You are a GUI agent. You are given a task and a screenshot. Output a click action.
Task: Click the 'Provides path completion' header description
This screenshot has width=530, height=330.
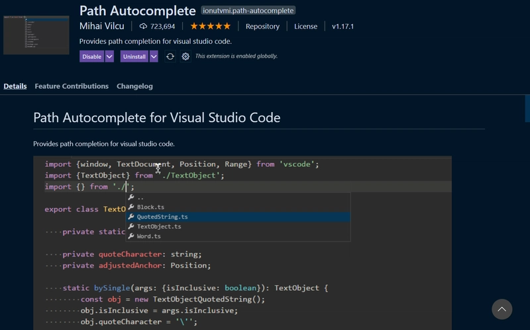tap(156, 41)
